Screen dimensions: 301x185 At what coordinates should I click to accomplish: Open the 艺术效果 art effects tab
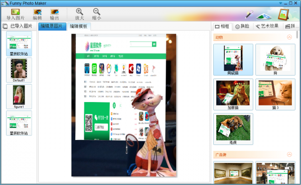[x=267, y=26]
